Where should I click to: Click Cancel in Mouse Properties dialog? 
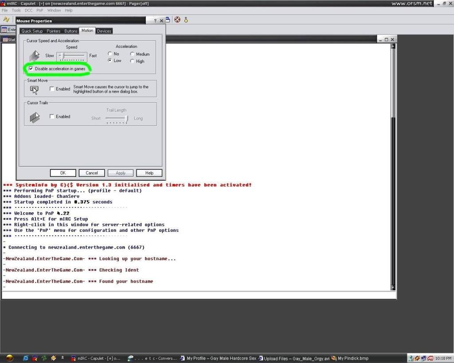point(92,173)
